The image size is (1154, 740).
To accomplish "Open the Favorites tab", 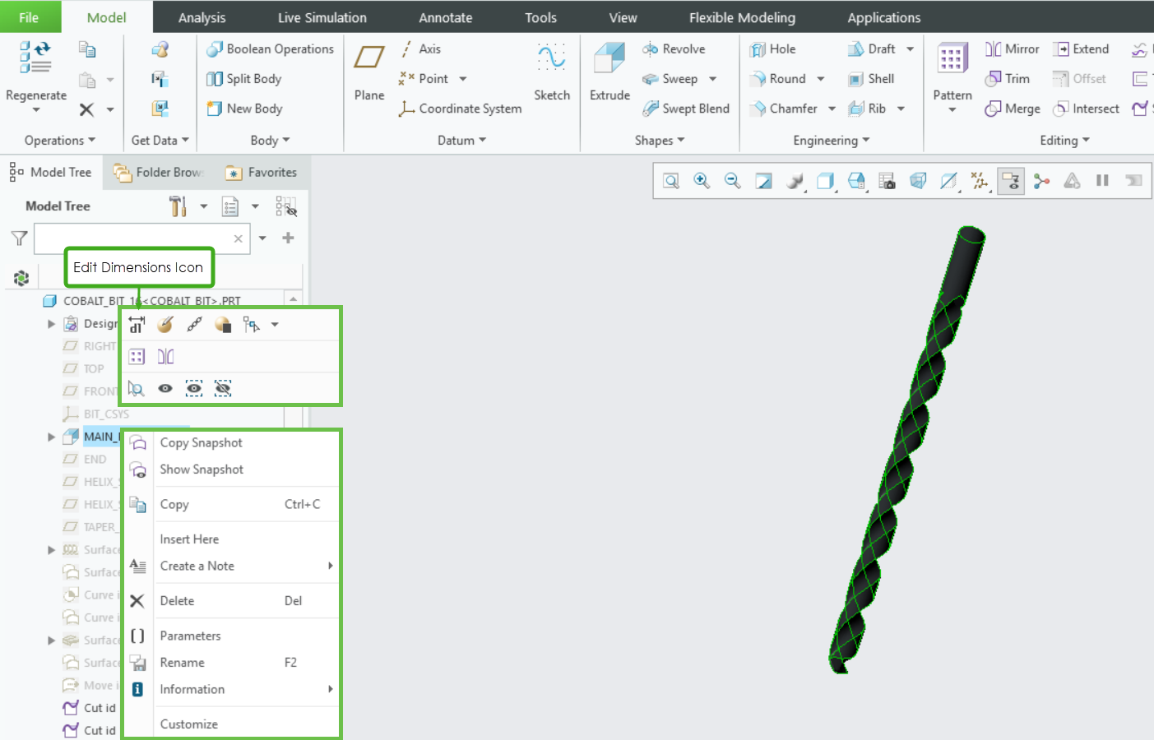I will tap(261, 173).
